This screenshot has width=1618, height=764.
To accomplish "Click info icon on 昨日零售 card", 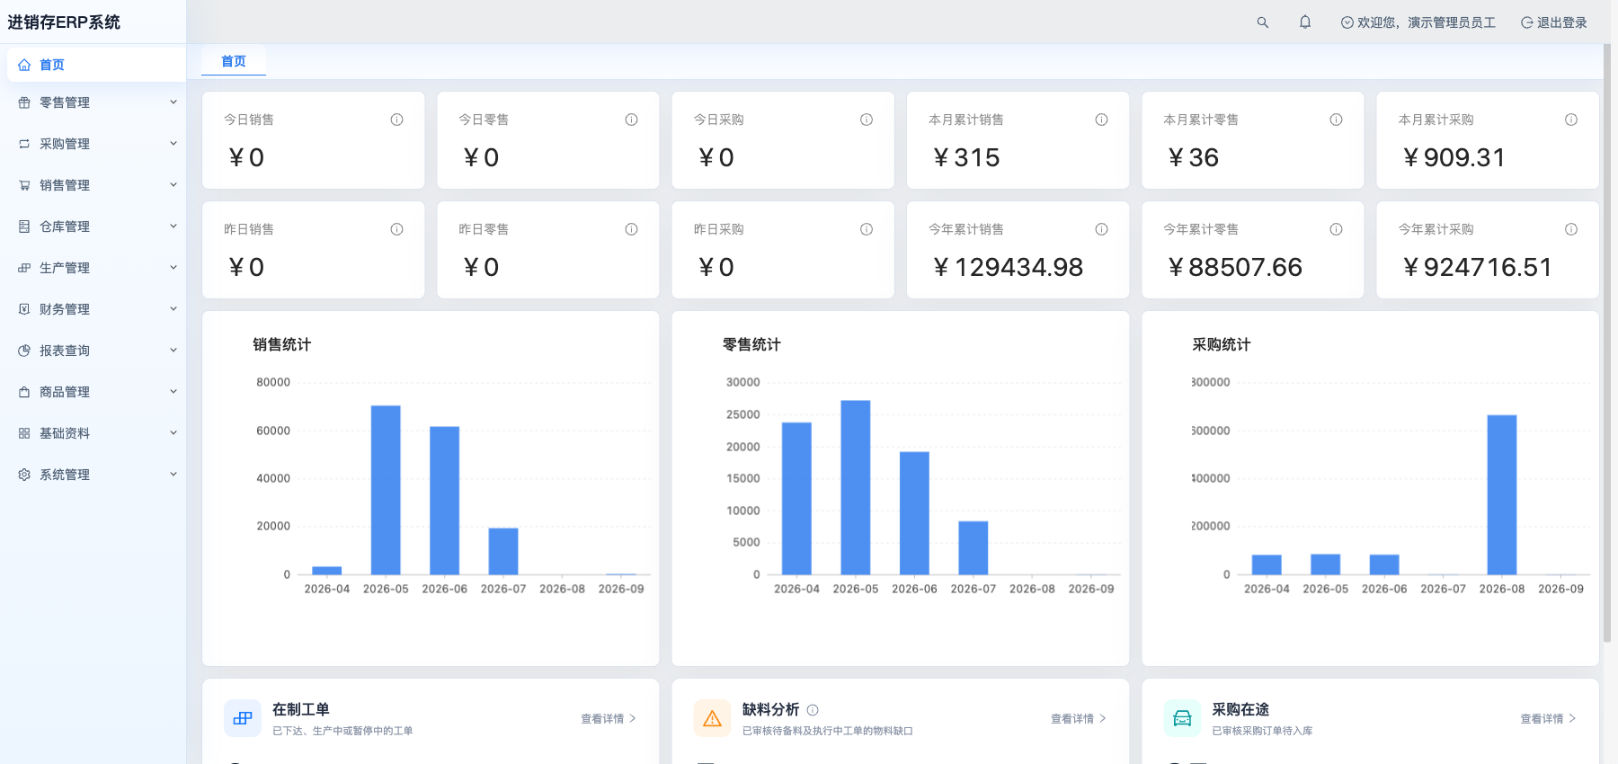I will coord(631,229).
